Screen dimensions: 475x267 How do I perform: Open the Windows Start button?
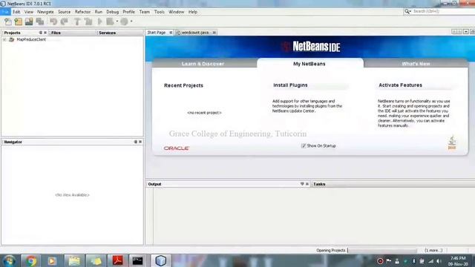click(x=9, y=260)
